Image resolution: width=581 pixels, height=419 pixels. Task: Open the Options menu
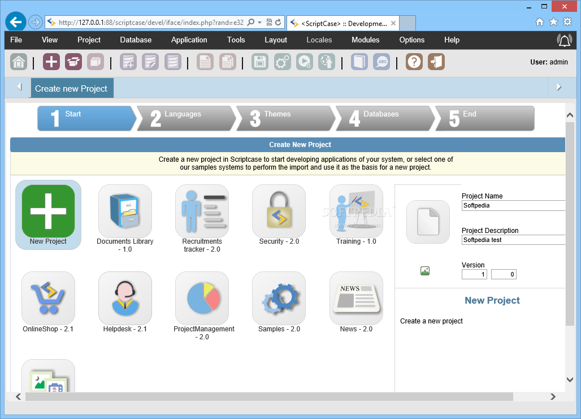411,40
